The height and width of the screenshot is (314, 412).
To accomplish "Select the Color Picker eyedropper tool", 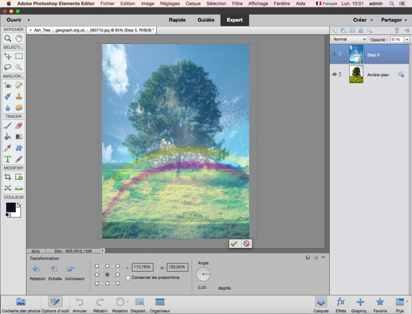I will tap(8, 148).
